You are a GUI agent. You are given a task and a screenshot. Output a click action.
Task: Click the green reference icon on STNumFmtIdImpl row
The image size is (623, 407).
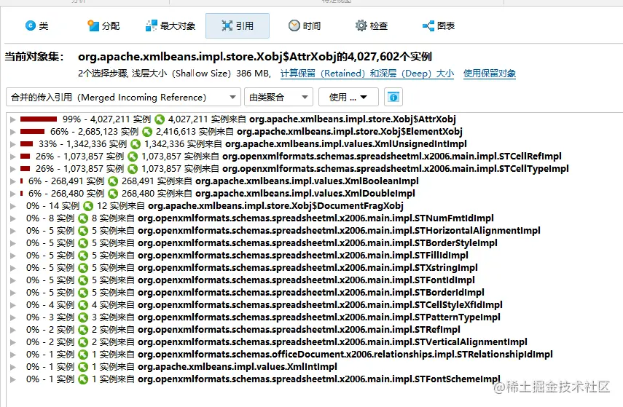click(83, 218)
